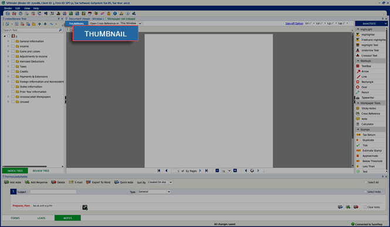Go to the last page in the viewer
This screenshot has width=390, height=227.
pos(206,171)
